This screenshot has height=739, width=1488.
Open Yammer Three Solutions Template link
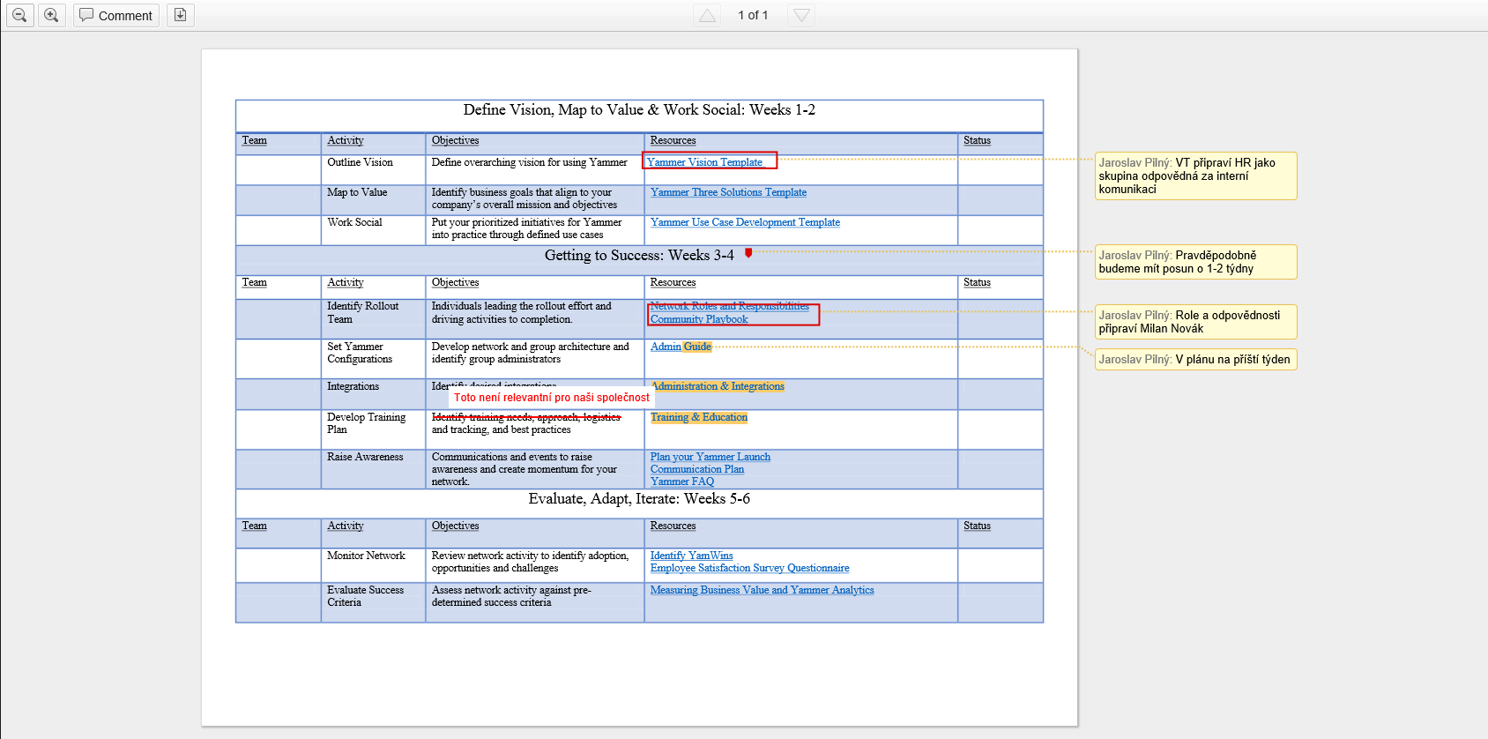point(728,192)
